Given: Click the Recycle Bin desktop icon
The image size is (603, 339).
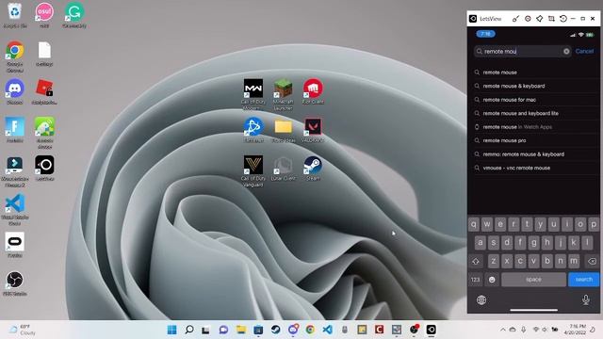Looking at the screenshot, I should (x=15, y=15).
